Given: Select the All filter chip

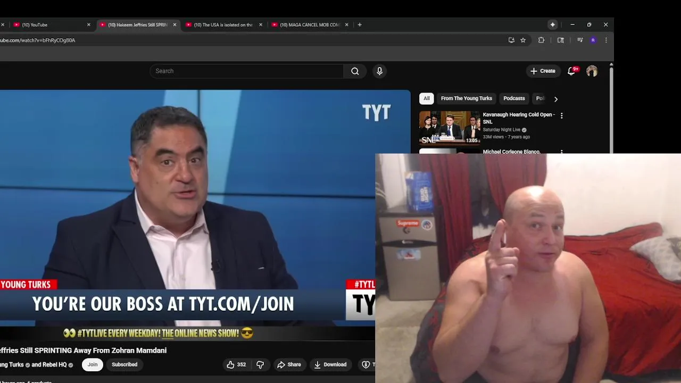Looking at the screenshot, I should pos(426,98).
